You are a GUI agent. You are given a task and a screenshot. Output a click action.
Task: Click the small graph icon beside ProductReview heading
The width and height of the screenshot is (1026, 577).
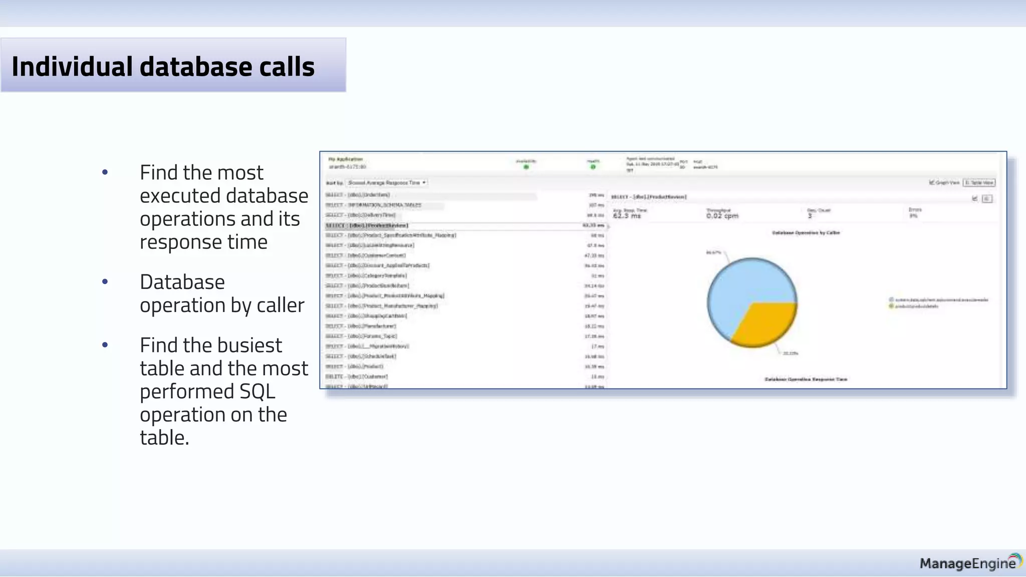[975, 199]
